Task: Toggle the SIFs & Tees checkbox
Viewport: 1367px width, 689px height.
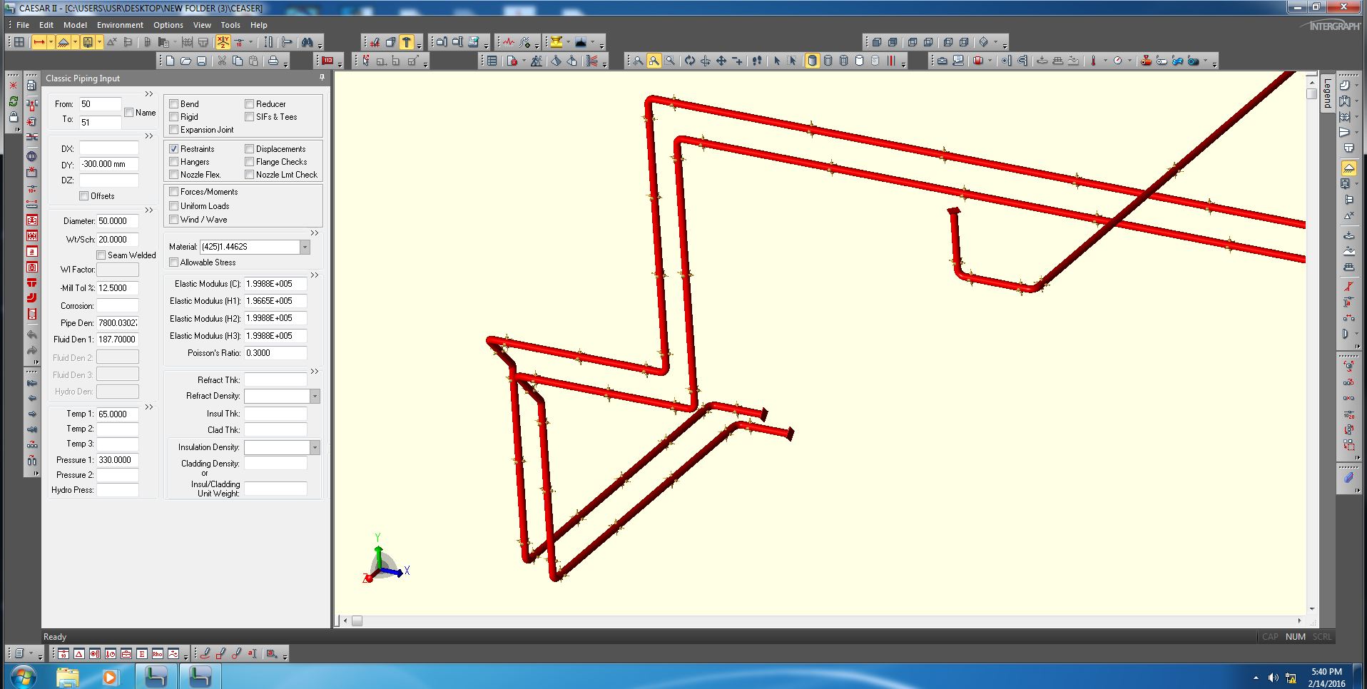Action: coord(249,117)
